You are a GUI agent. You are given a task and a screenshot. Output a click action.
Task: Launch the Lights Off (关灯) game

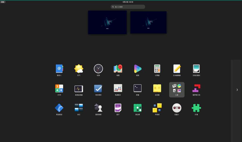[79, 109]
